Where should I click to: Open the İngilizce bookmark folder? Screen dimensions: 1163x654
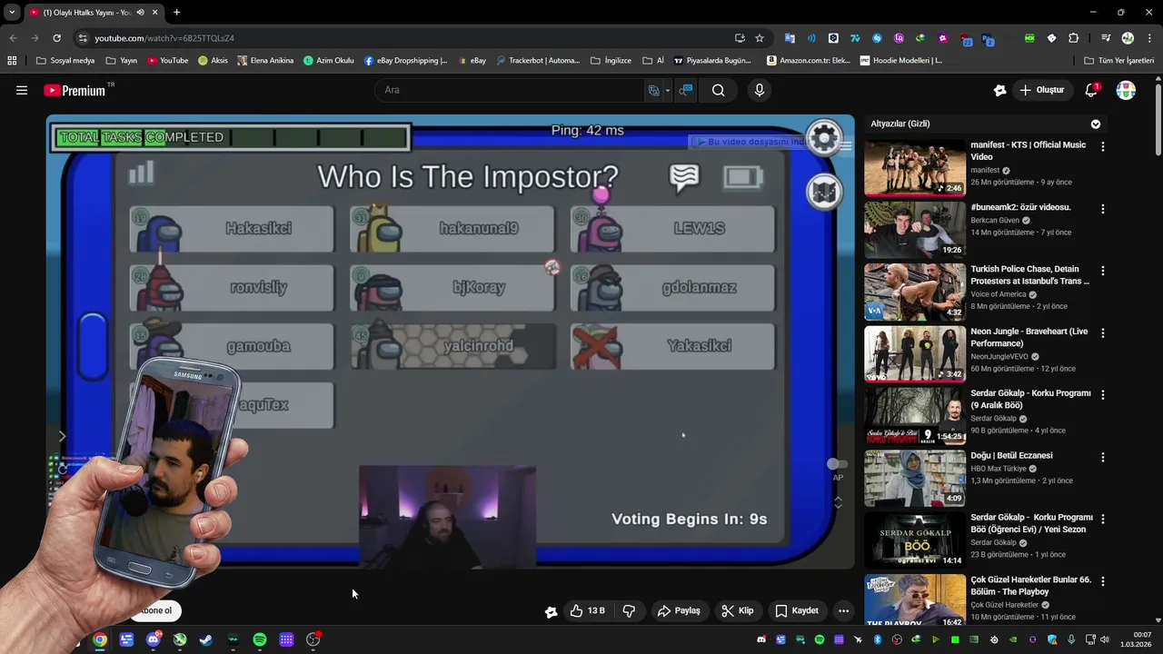pos(611,61)
